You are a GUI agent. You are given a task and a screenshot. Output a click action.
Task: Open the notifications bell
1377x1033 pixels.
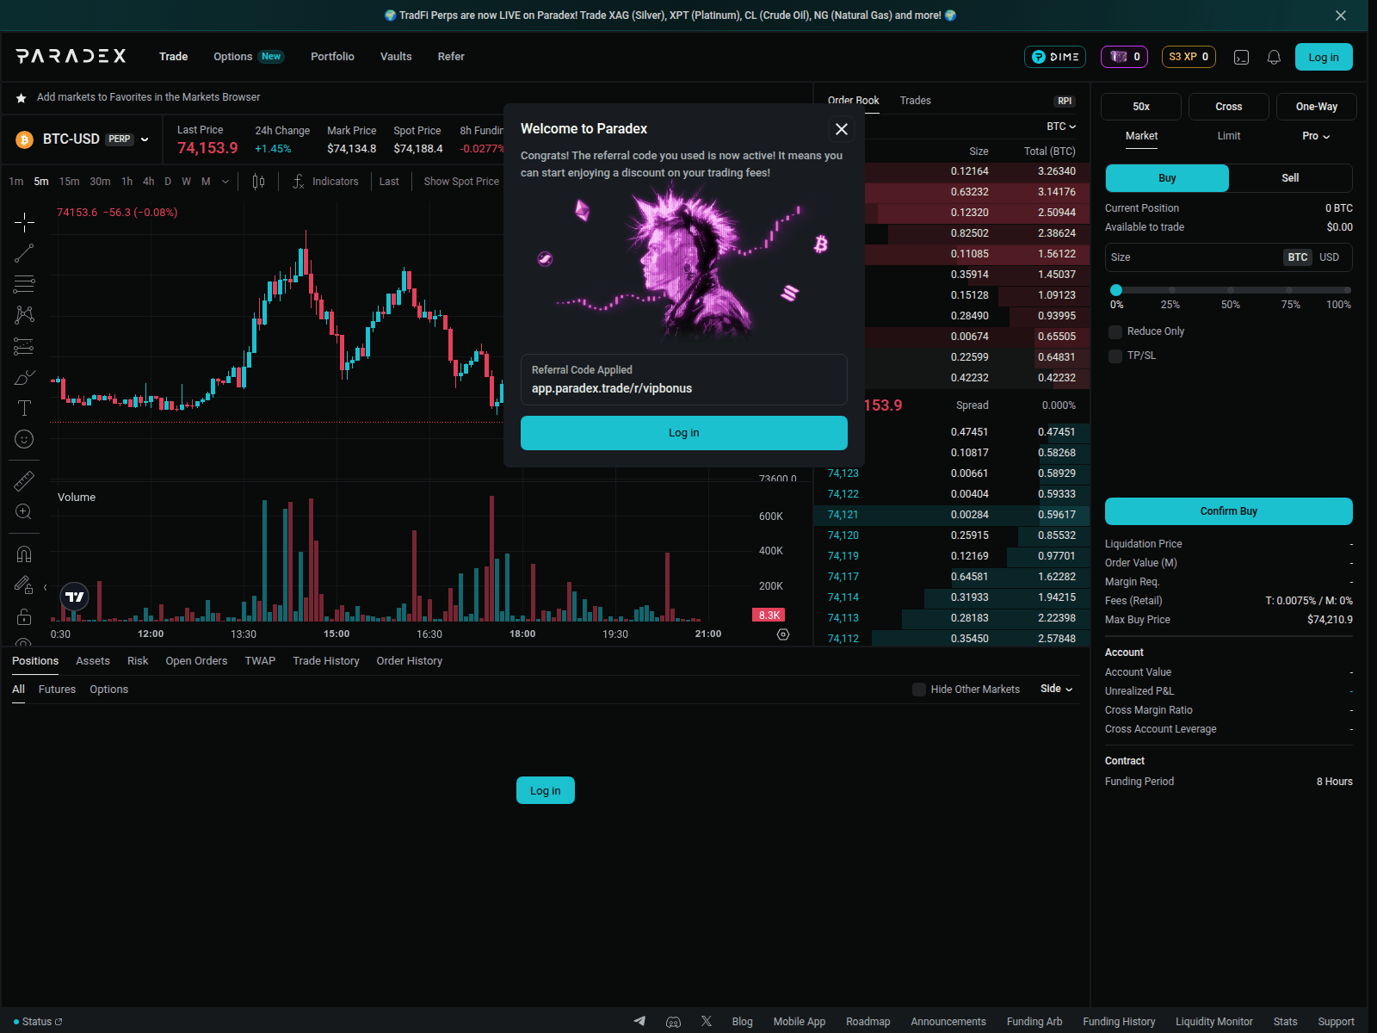click(1274, 57)
